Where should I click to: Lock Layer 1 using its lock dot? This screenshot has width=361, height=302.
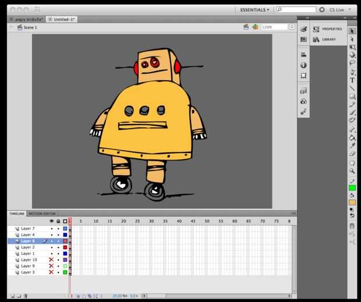click(x=58, y=254)
